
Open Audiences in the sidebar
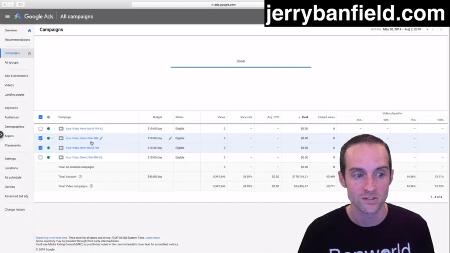coord(11,118)
